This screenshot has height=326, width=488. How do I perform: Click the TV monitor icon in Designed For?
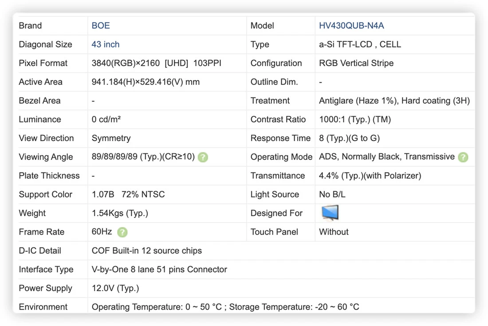pyautogui.click(x=330, y=213)
